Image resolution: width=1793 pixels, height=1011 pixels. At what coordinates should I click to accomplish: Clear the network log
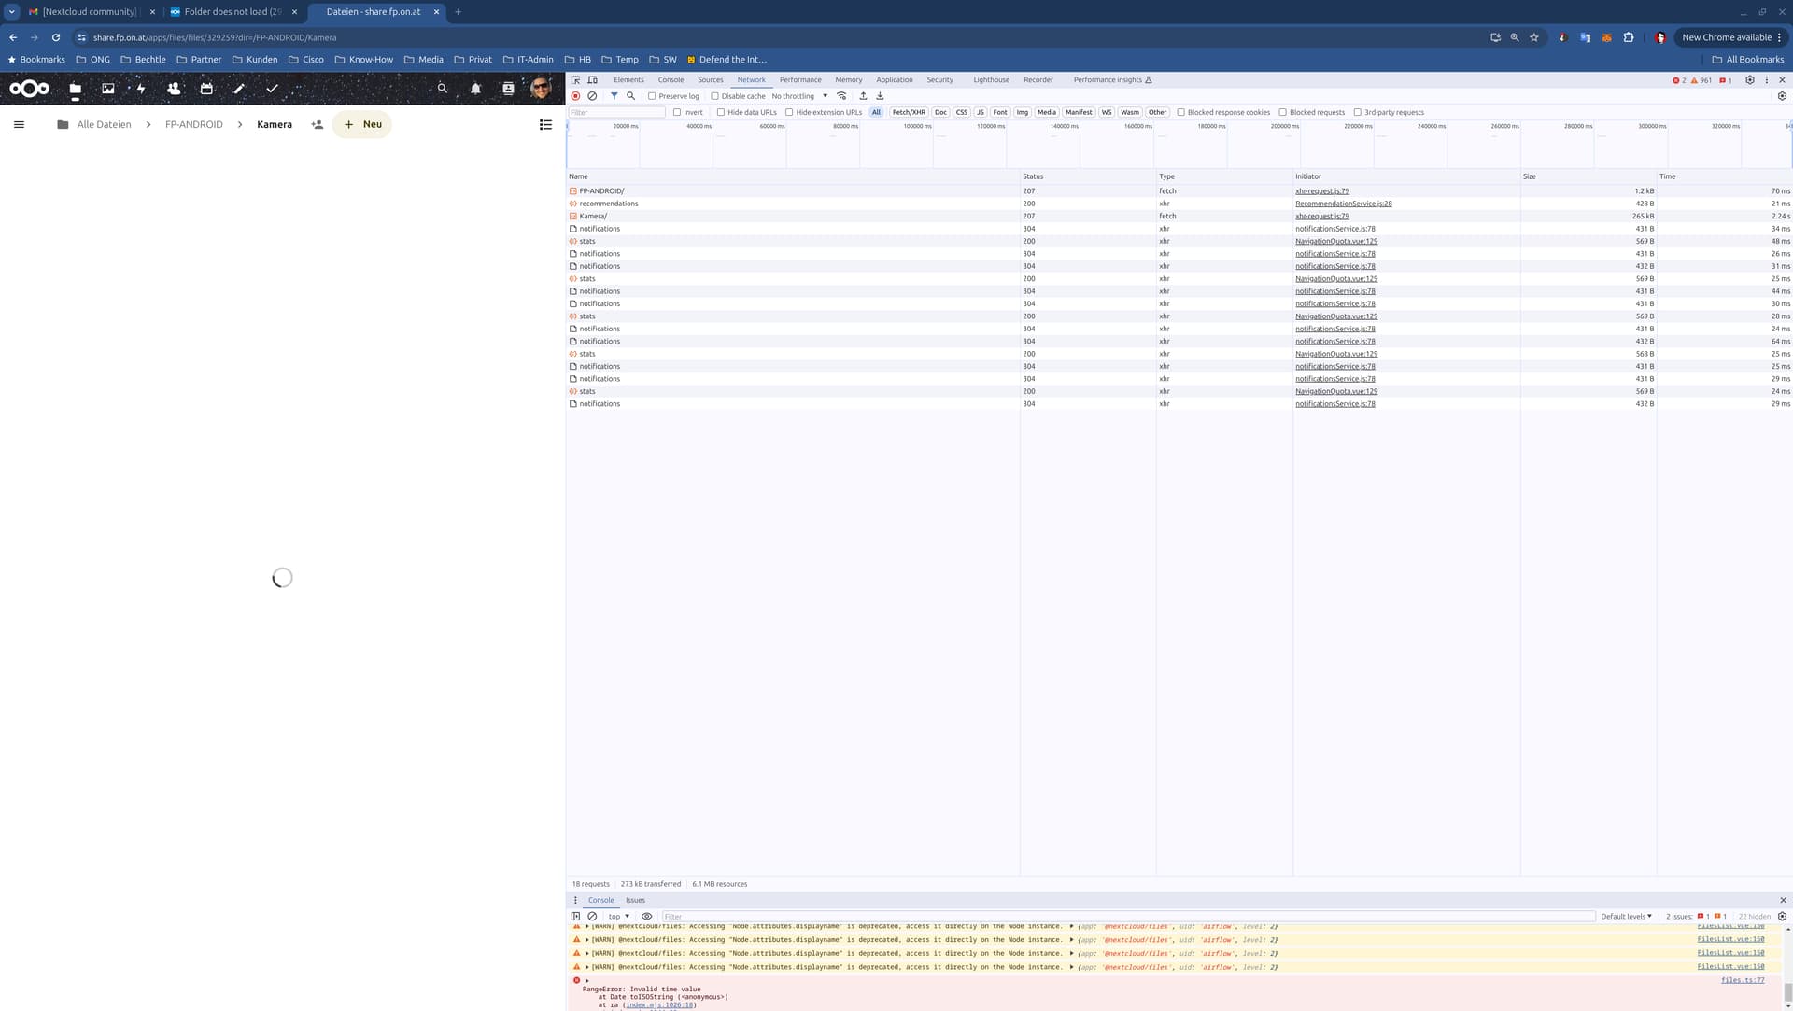point(592,96)
